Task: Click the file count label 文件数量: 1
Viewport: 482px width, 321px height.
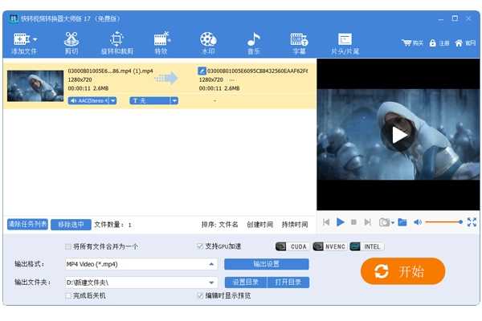Action: pyautogui.click(x=112, y=225)
